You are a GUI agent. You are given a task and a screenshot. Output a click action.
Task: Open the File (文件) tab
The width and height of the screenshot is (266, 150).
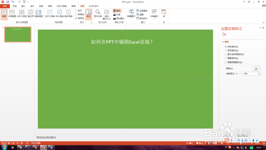tap(5, 6)
